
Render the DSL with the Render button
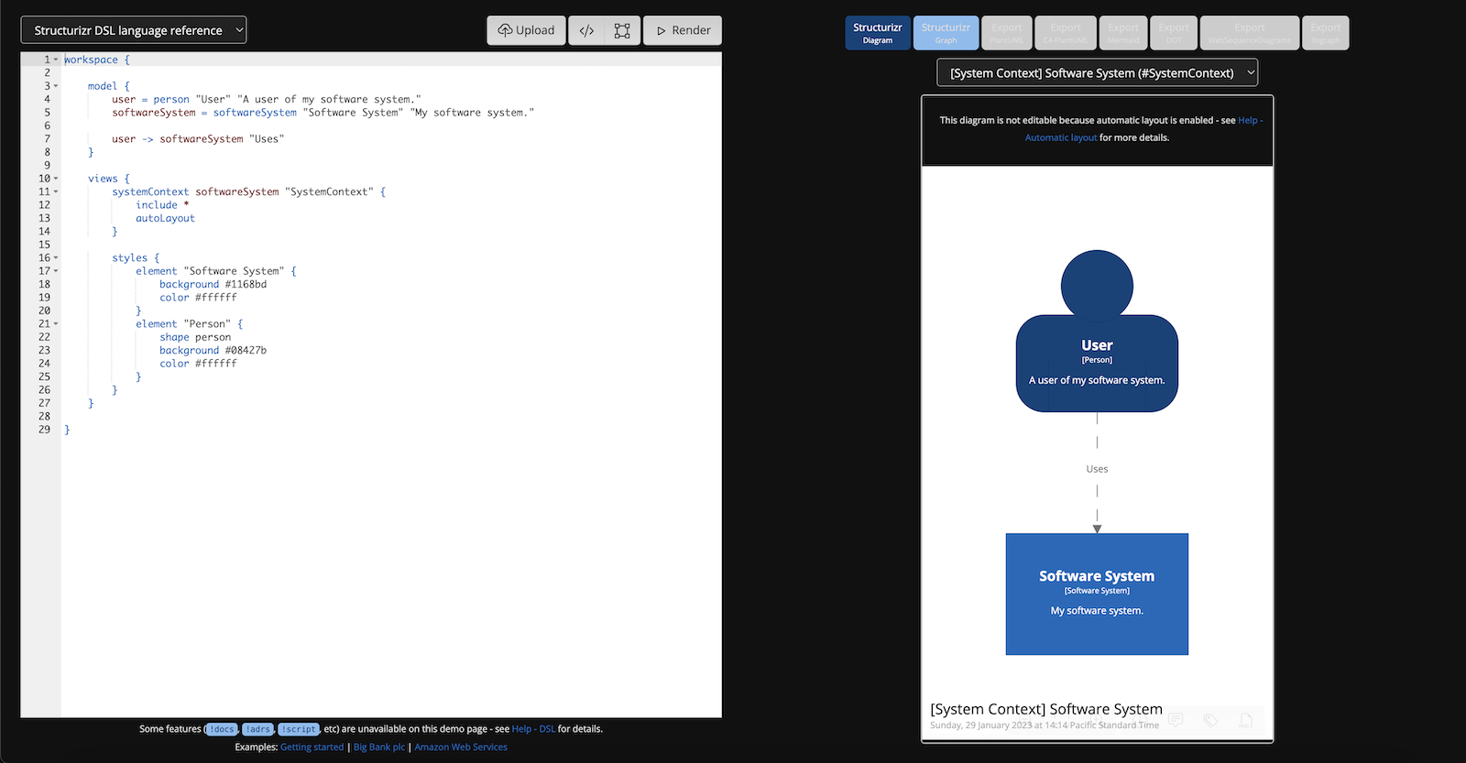click(x=683, y=30)
